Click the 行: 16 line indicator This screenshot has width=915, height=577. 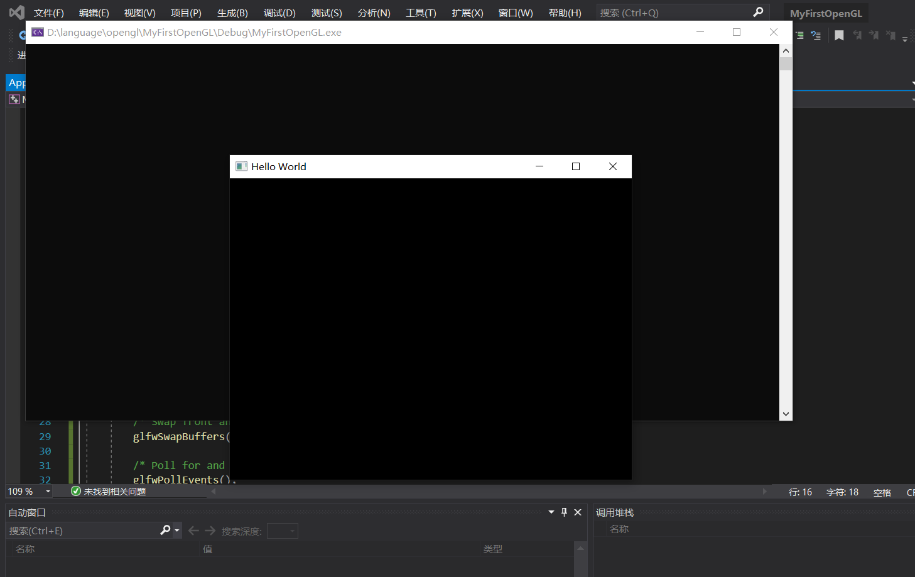(x=799, y=492)
